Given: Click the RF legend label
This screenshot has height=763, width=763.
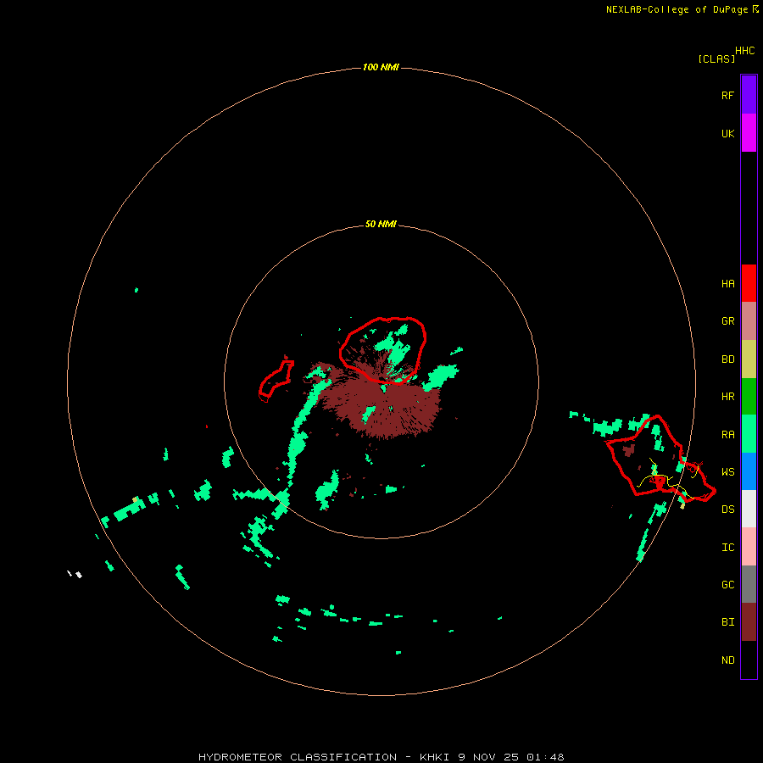Looking at the screenshot, I should [727, 95].
